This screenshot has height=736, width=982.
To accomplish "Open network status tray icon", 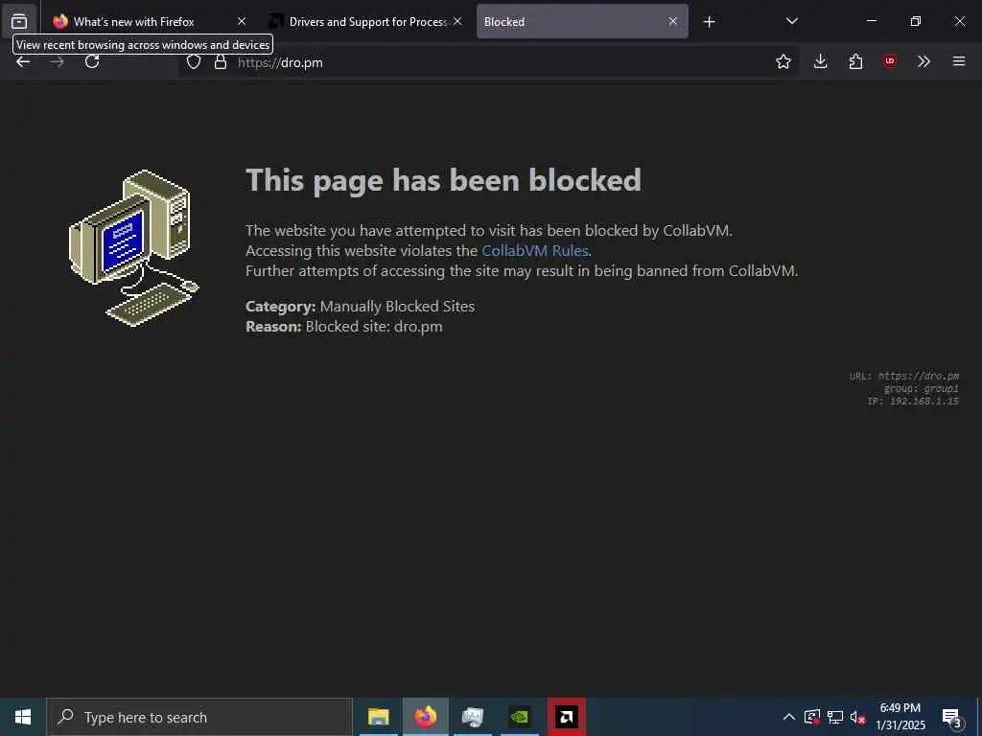I will coord(835,717).
